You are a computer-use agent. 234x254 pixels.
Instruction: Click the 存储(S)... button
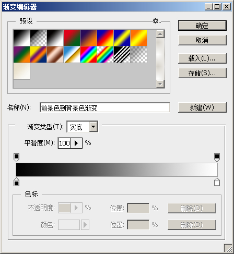pos(202,73)
